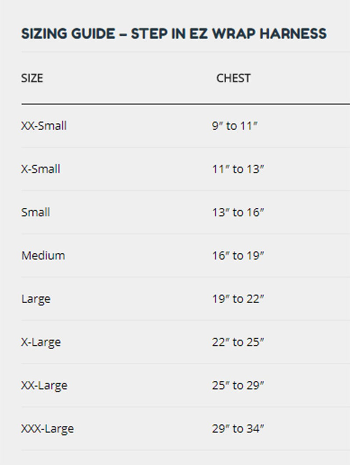The image size is (350, 465).
Task: Click the 22" to 25" chest measurement
Action: tap(238, 342)
